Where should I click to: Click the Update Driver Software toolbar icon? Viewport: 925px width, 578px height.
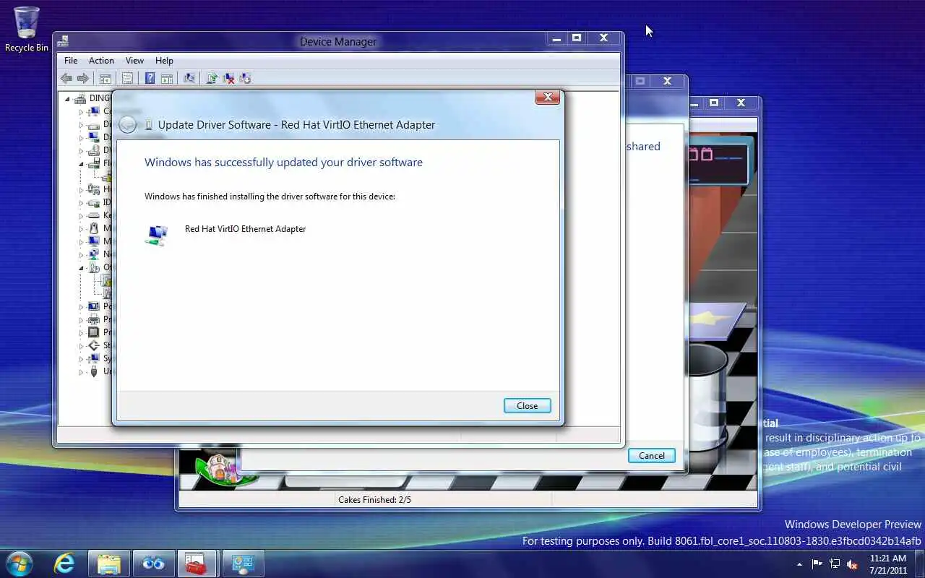pyautogui.click(x=212, y=78)
